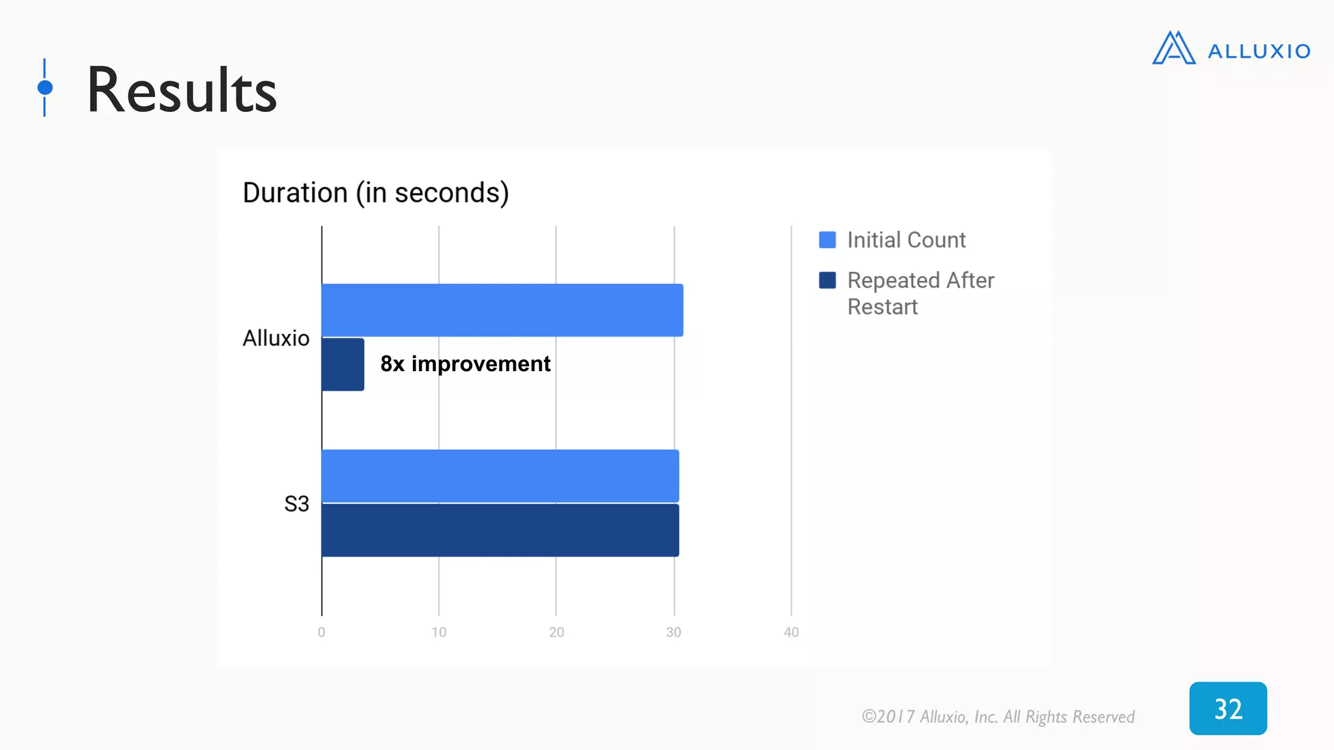The width and height of the screenshot is (1334, 750).
Task: Click the S3 category axis label
Action: [296, 504]
